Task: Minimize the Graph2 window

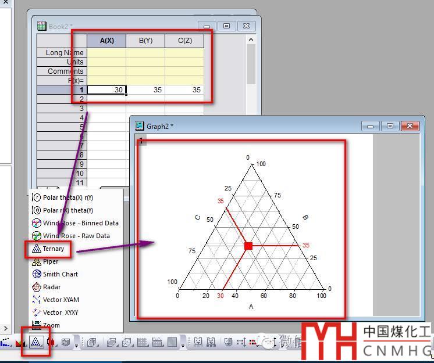Action: point(371,127)
